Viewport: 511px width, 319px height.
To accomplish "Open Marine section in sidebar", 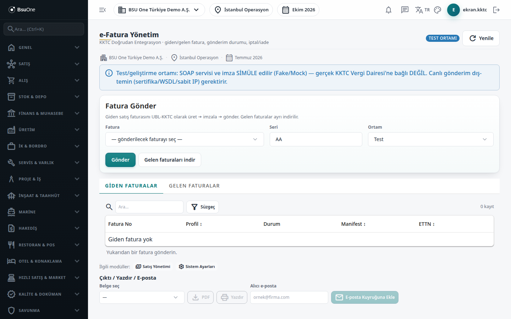I will click(44, 212).
